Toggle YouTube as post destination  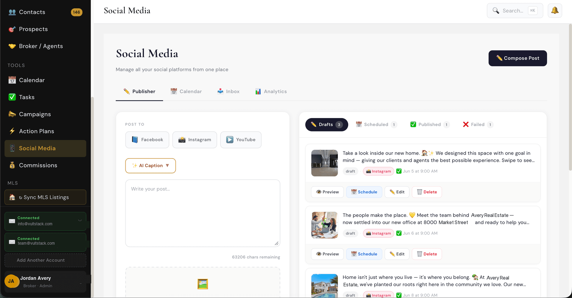click(241, 140)
